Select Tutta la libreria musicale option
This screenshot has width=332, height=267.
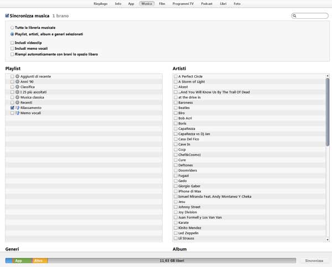coord(12,28)
